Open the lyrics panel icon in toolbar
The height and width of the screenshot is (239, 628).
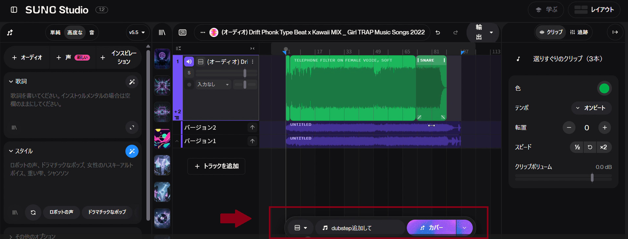[x=183, y=32]
